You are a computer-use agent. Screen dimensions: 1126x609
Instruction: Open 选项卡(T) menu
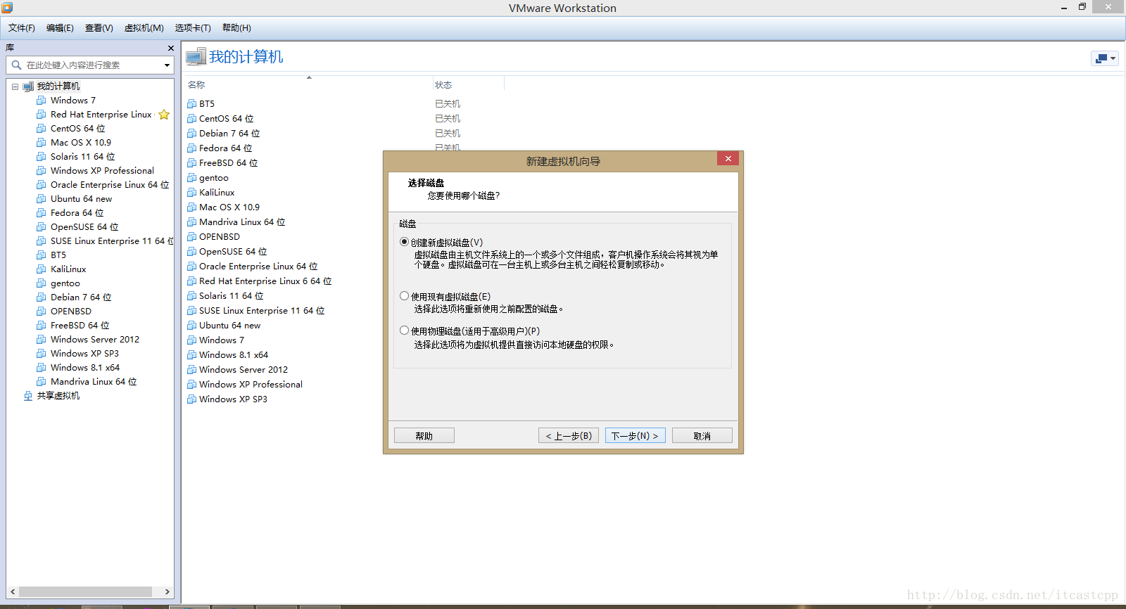pyautogui.click(x=193, y=28)
